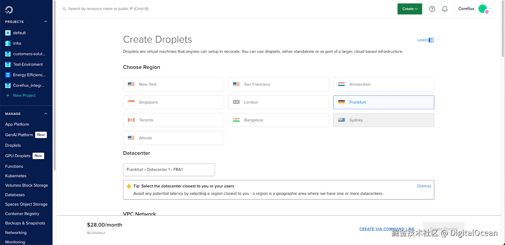This screenshot has height=245, width=505.
Task: Click the Atlanta US flag icon
Action: pos(131,138)
